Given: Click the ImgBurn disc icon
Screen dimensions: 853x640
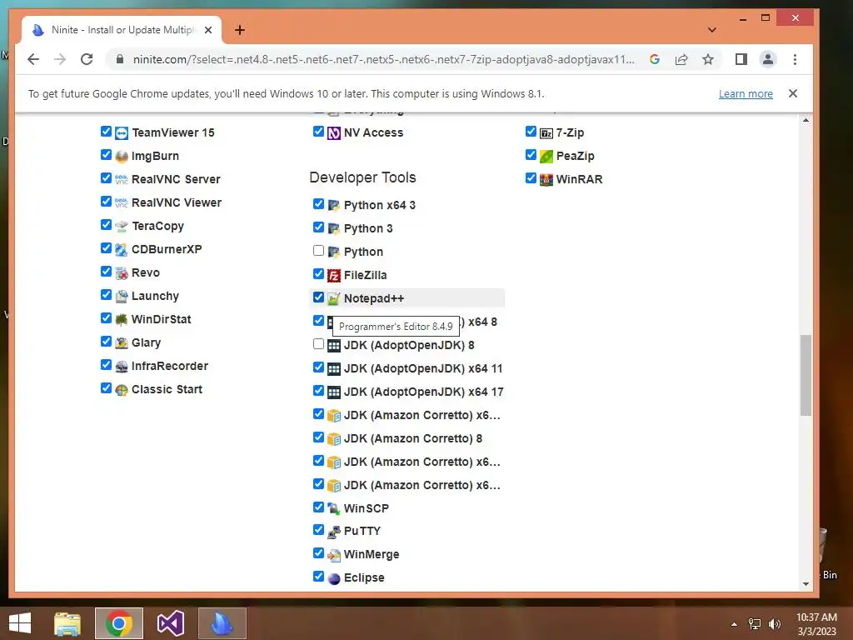Looking at the screenshot, I should pyautogui.click(x=122, y=156).
